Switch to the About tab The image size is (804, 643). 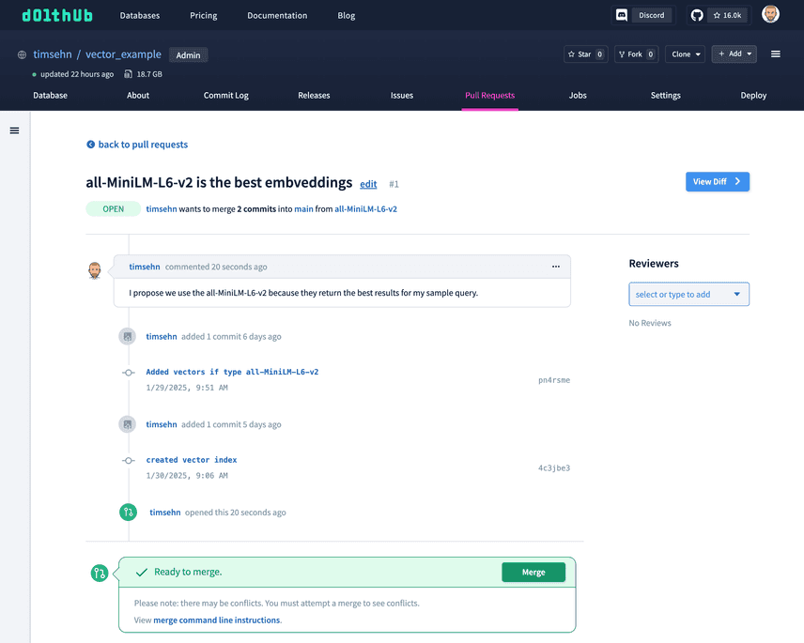coord(138,96)
